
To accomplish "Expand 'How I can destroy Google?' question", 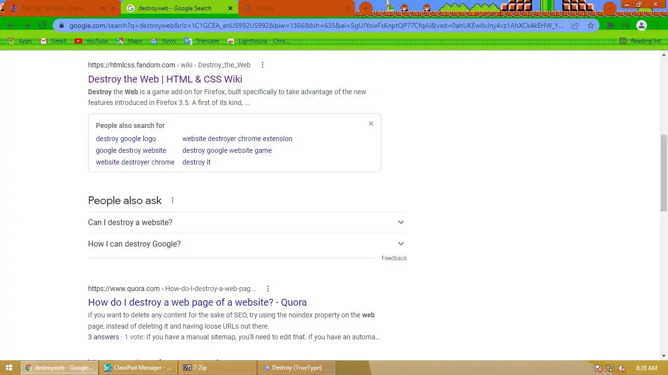I will click(x=247, y=244).
